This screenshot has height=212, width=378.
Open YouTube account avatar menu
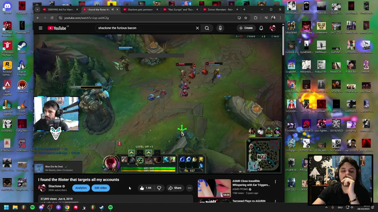(x=273, y=28)
